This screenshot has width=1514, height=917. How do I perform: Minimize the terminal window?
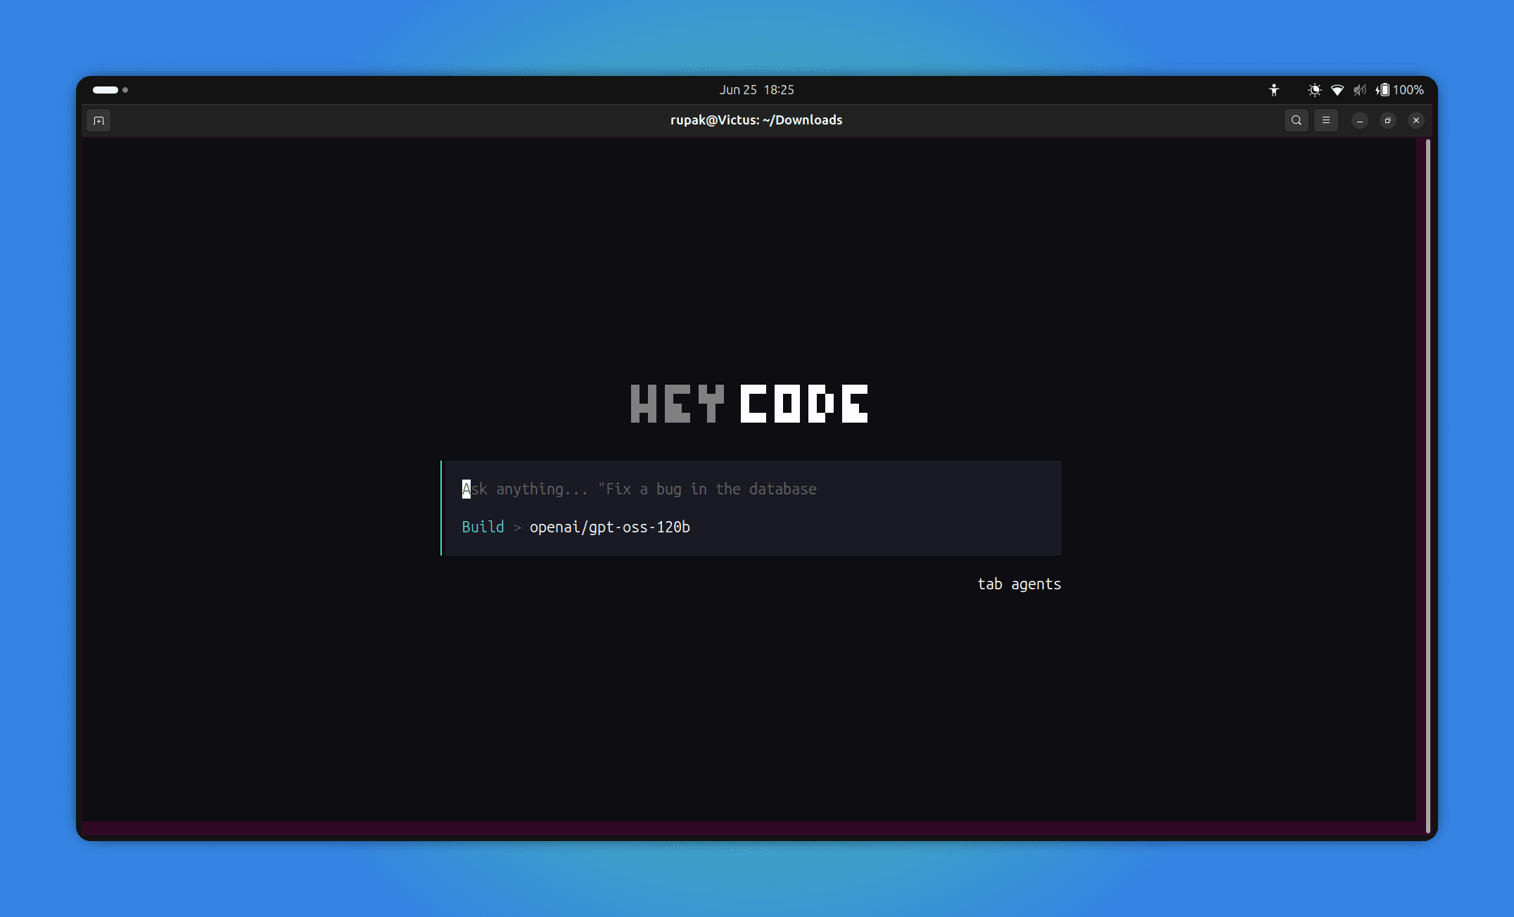click(1359, 120)
